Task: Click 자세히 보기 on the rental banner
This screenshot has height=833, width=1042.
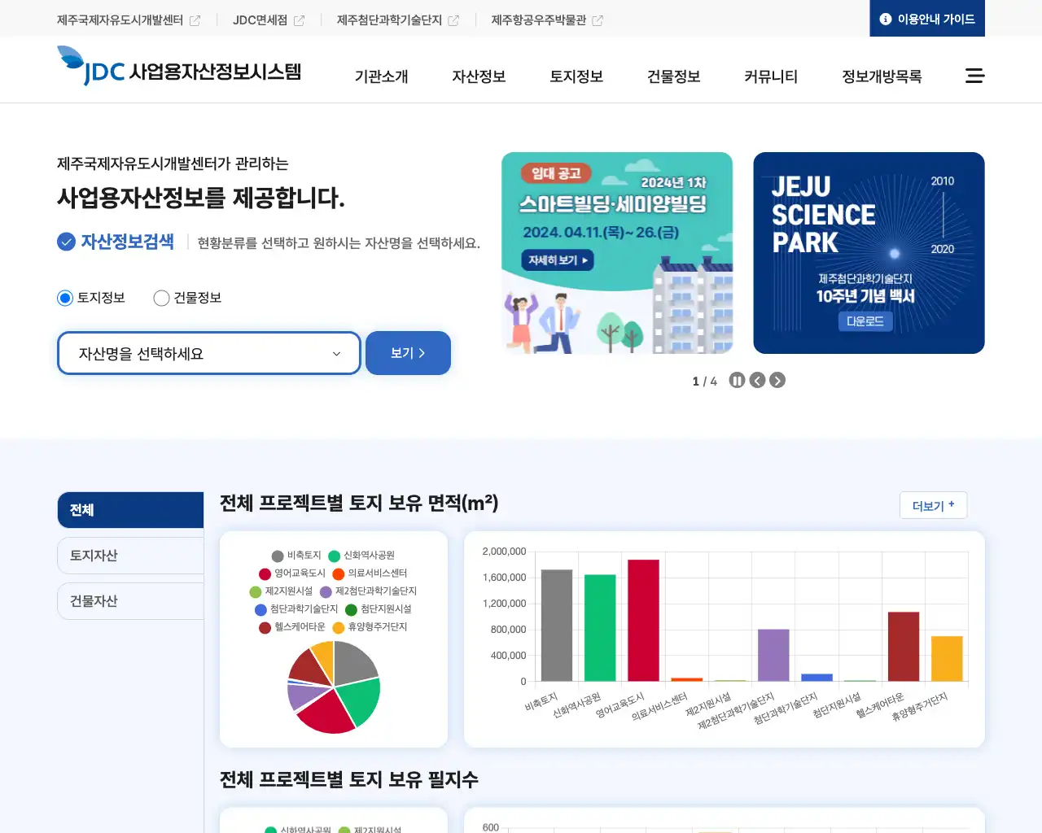Action: click(558, 260)
